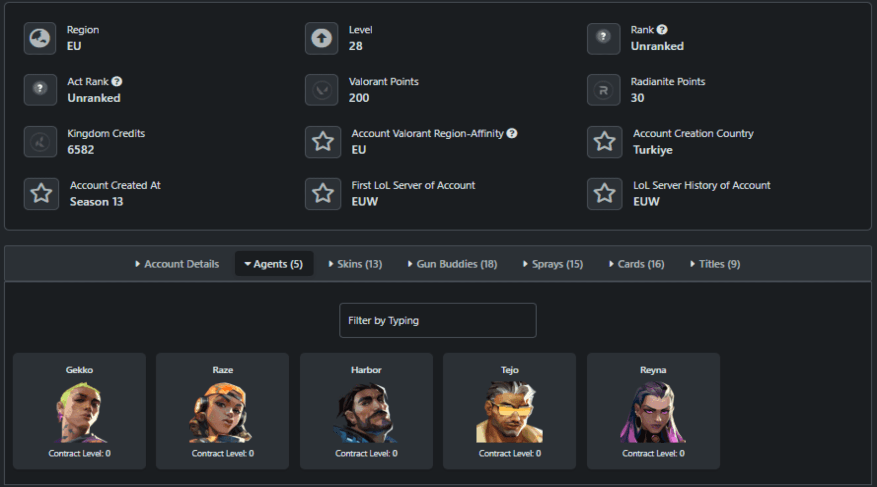Click the Level value 28
Viewport: 877px width, 487px height.
point(356,46)
